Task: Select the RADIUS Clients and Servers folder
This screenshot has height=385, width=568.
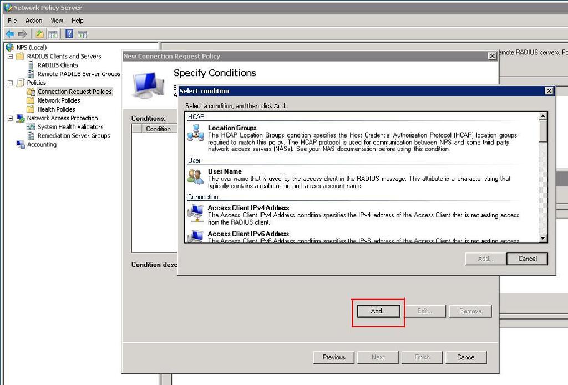Action: [x=64, y=56]
